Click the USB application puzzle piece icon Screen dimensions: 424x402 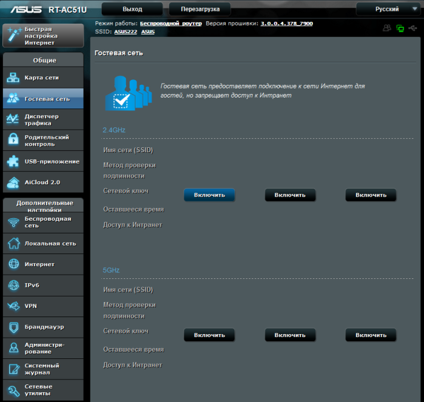coord(13,161)
